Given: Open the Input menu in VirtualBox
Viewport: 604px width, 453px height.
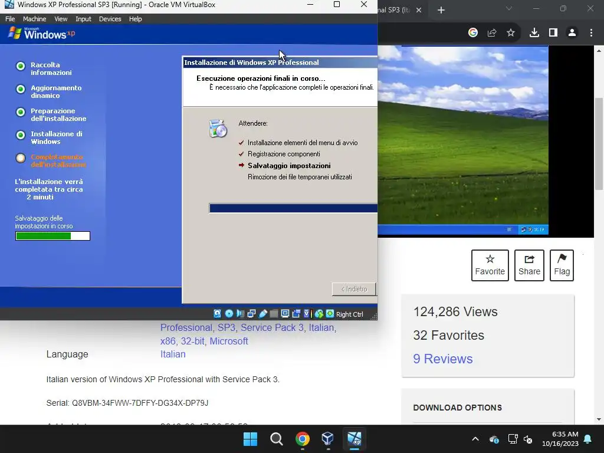Looking at the screenshot, I should coord(83,19).
